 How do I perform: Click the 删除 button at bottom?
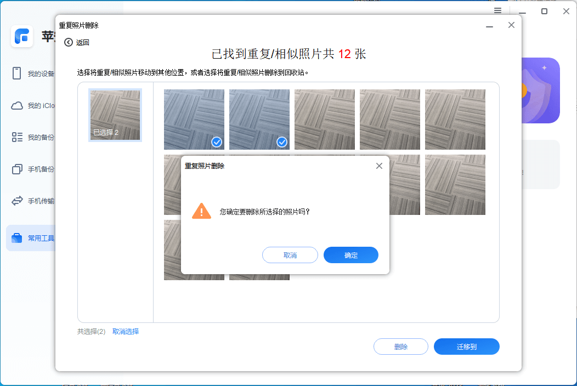401,347
